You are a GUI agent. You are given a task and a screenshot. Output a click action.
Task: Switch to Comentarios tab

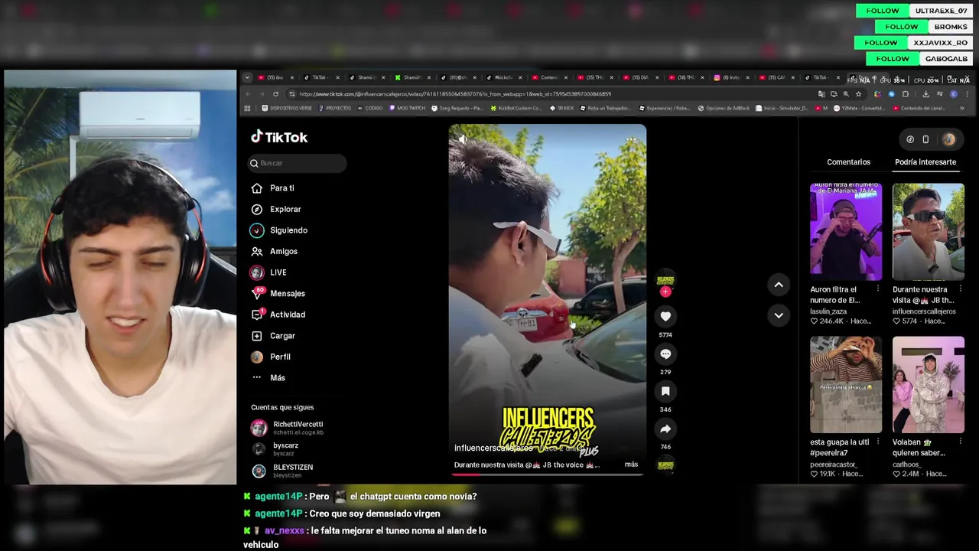pyautogui.click(x=848, y=162)
